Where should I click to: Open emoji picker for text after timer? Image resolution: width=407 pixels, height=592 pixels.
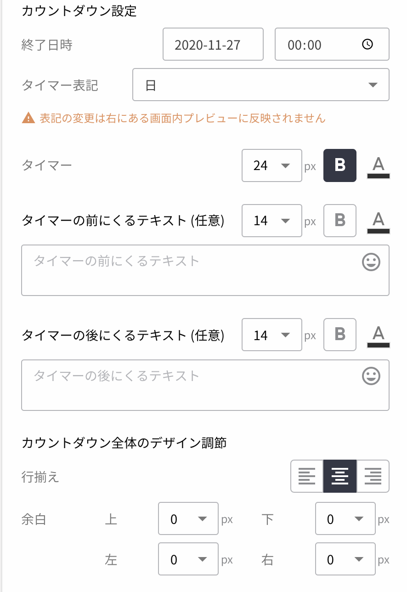[371, 377]
